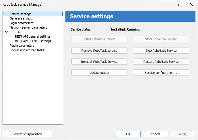Click Remove RoboTask service button

99,51
